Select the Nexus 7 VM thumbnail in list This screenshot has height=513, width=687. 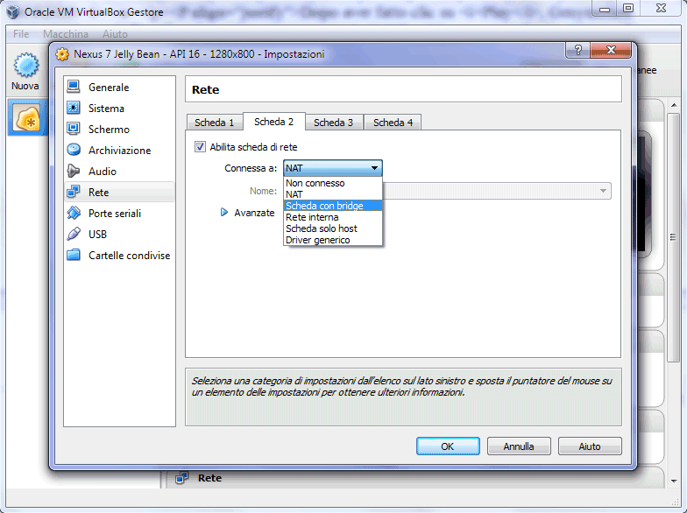[x=28, y=117]
